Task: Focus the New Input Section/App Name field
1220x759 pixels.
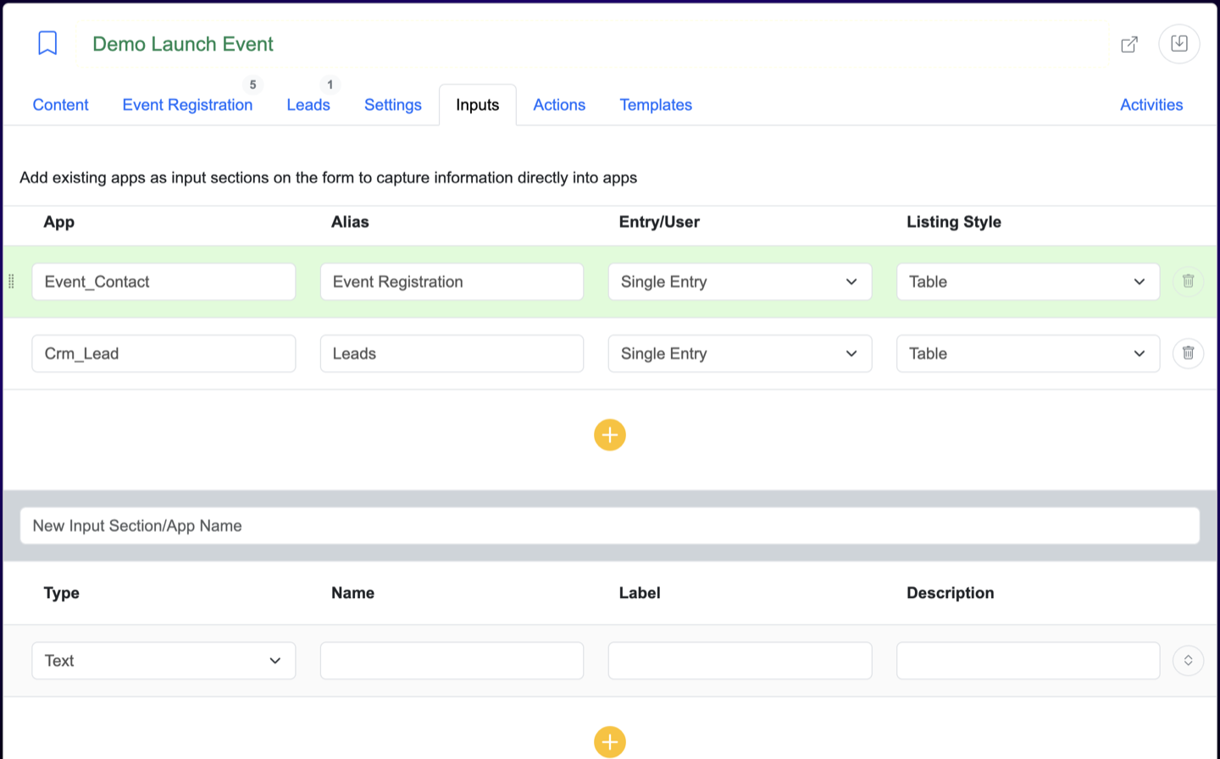Action: (609, 526)
